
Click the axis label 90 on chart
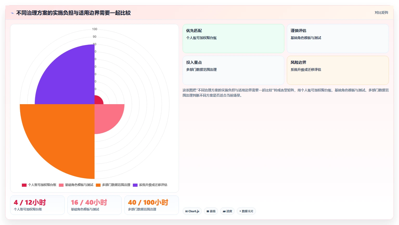94,37
